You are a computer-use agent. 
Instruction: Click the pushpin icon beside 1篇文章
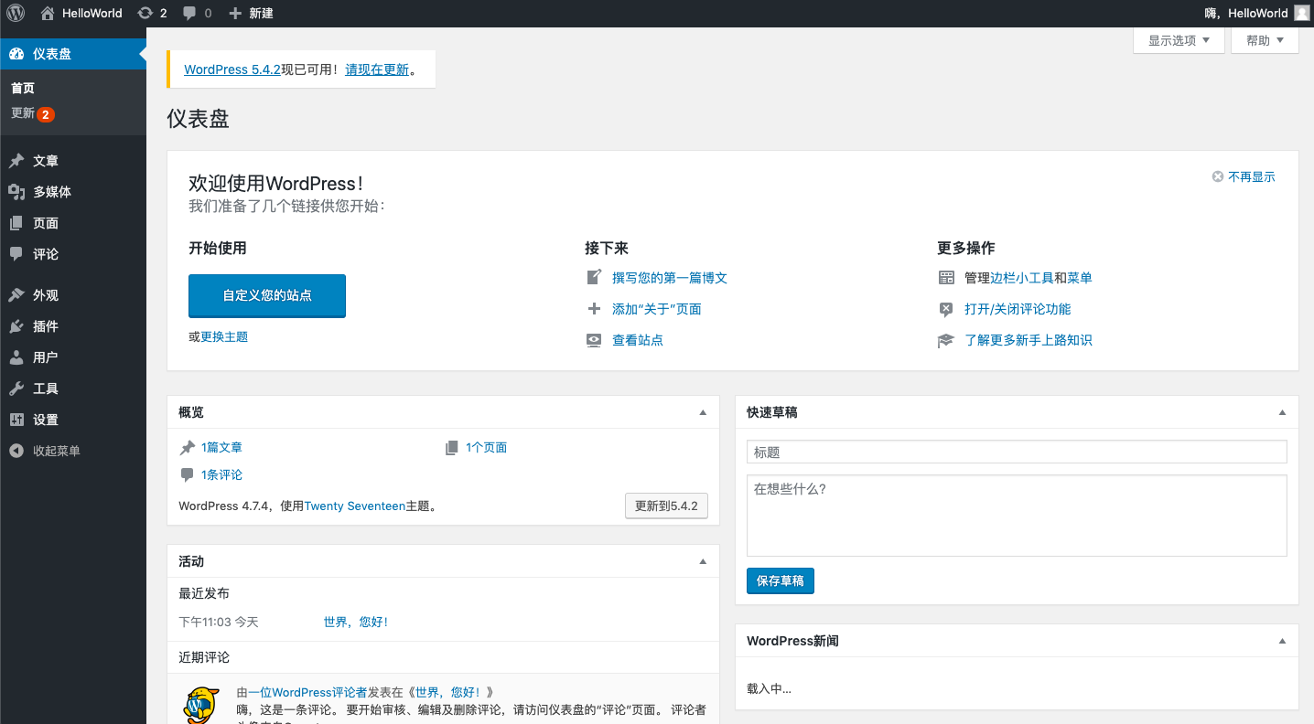(x=188, y=448)
